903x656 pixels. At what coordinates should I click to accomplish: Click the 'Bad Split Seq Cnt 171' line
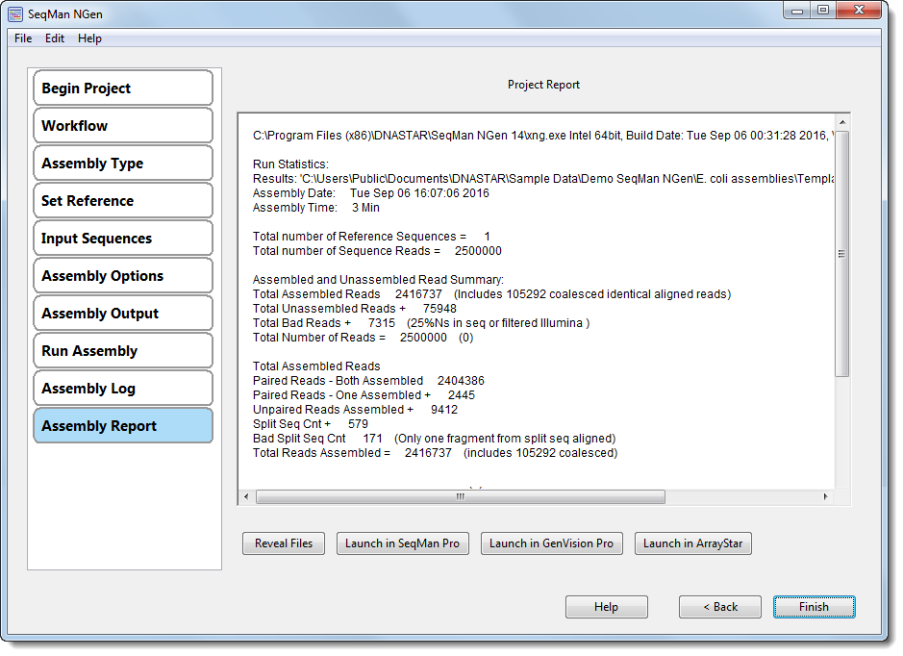pos(435,439)
